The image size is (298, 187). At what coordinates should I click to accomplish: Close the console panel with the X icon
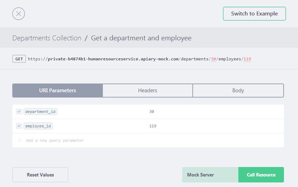coord(19,14)
